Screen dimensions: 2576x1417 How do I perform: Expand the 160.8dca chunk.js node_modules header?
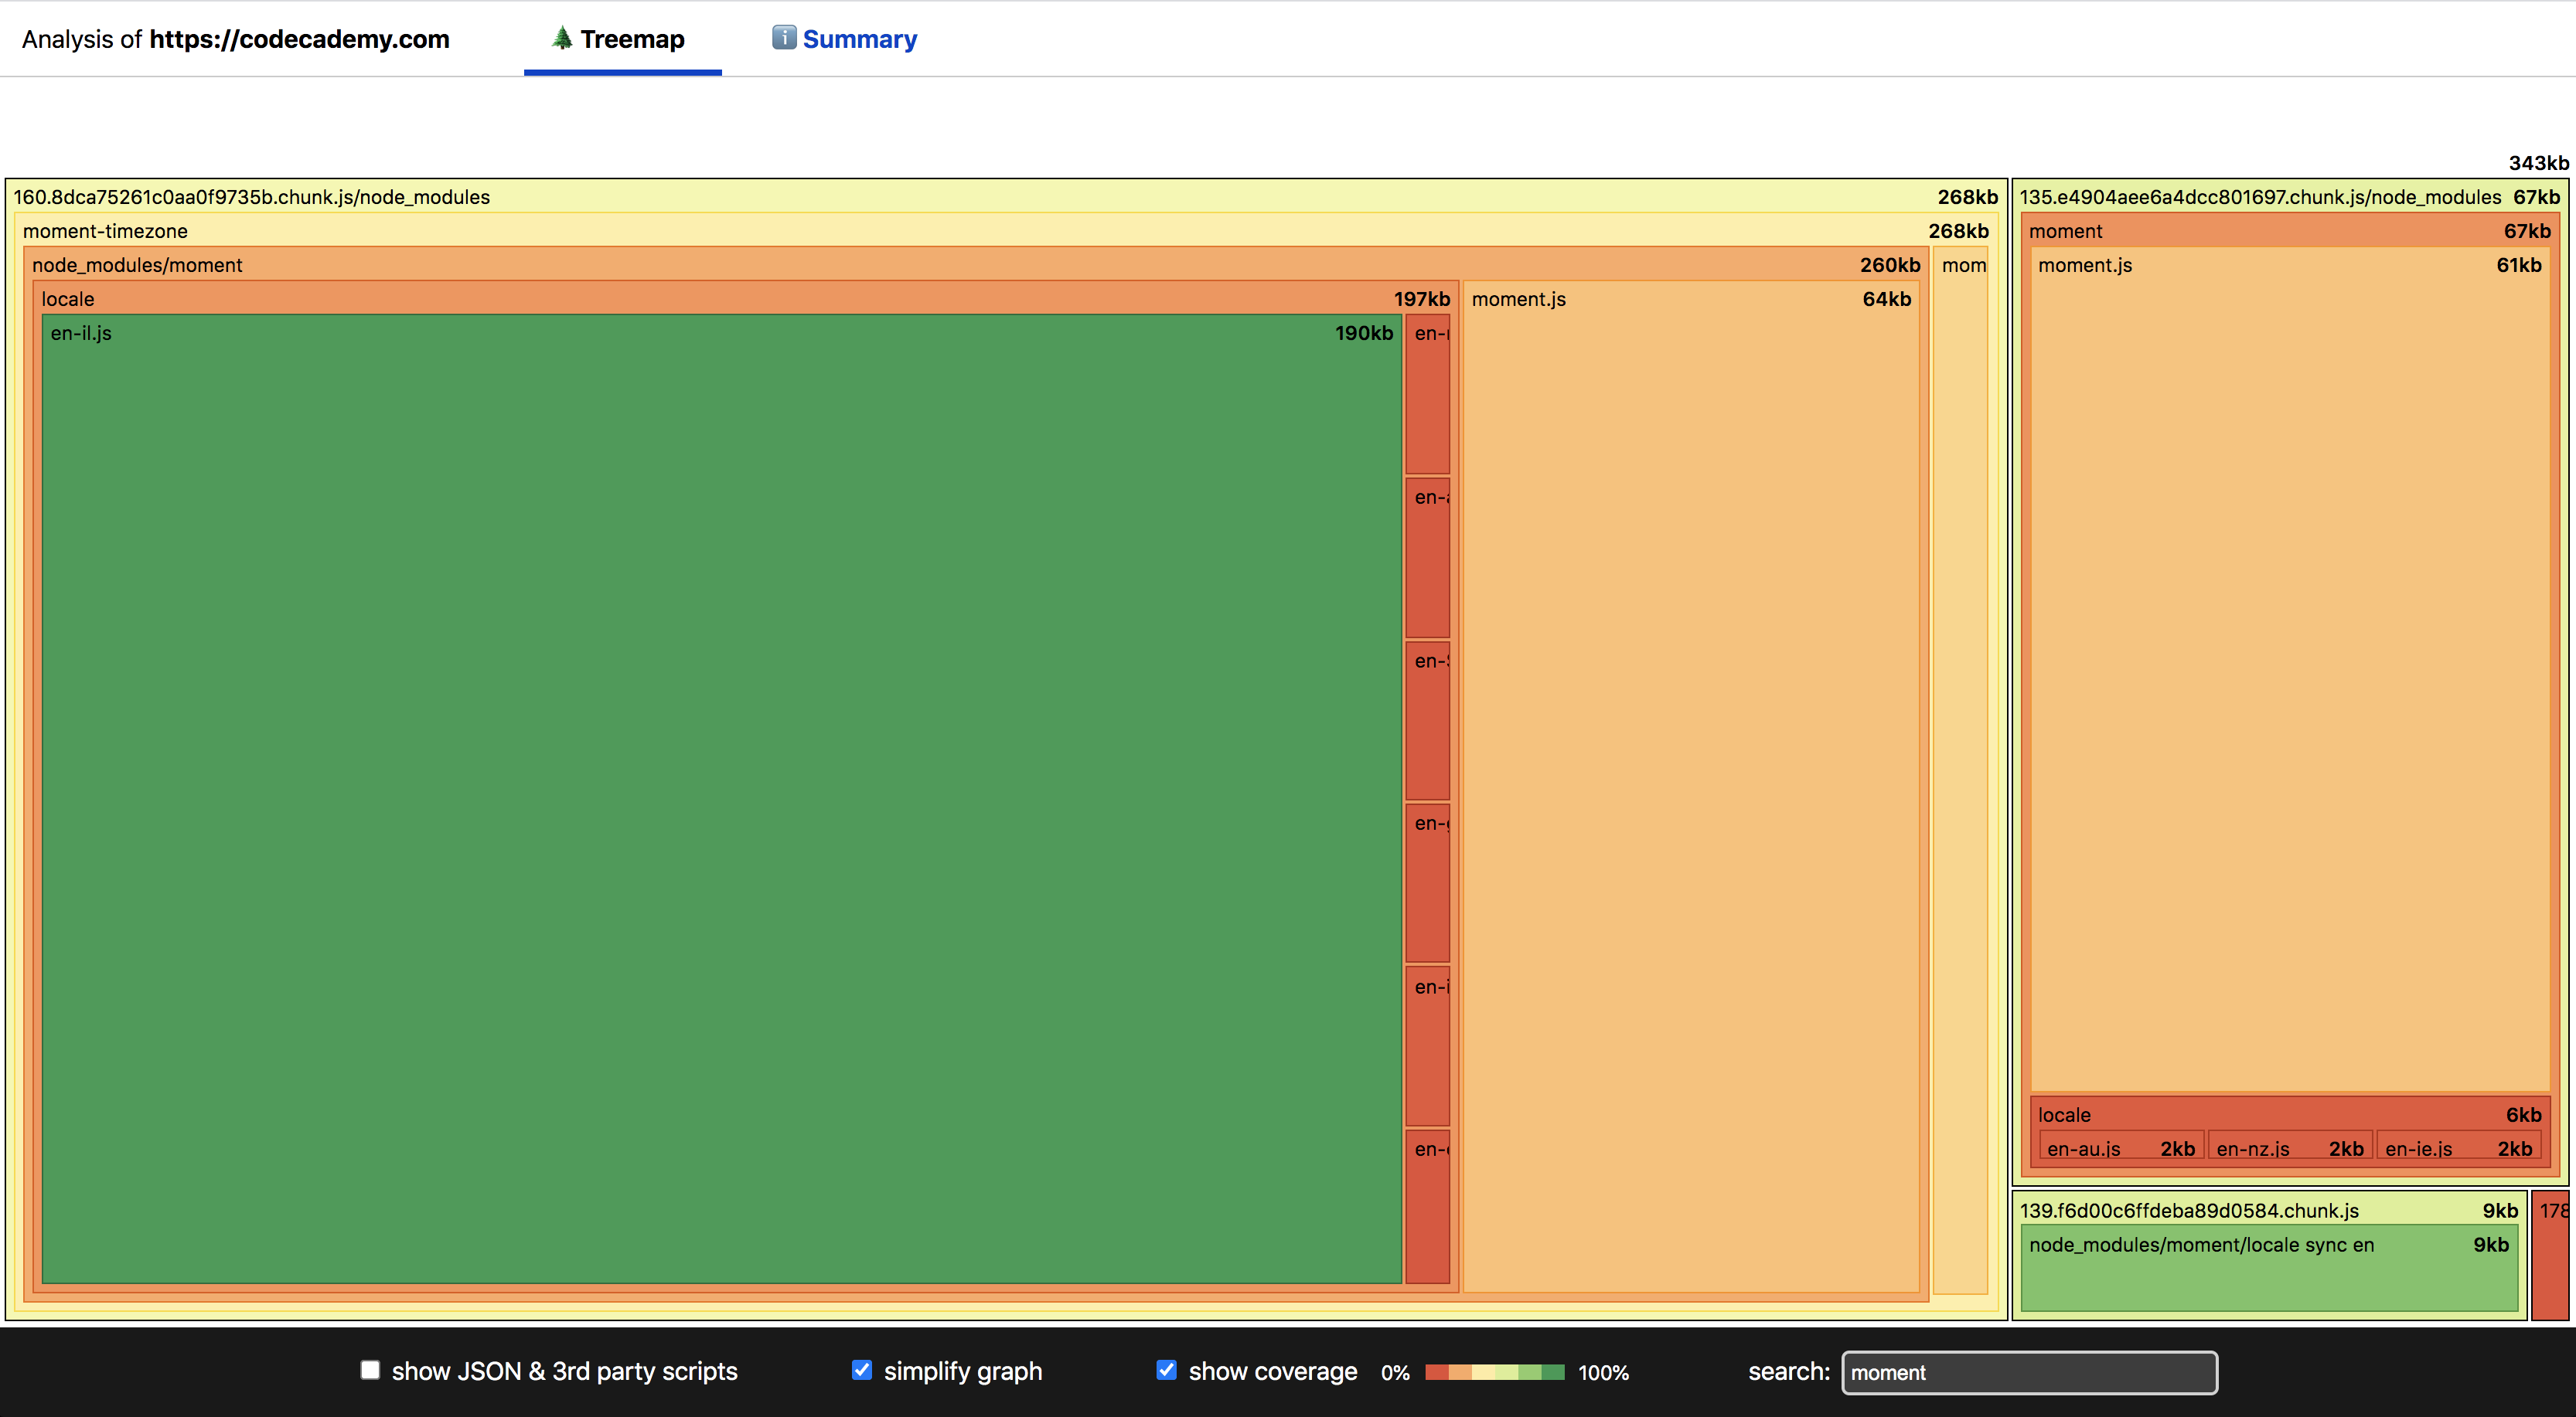pyautogui.click(x=252, y=197)
